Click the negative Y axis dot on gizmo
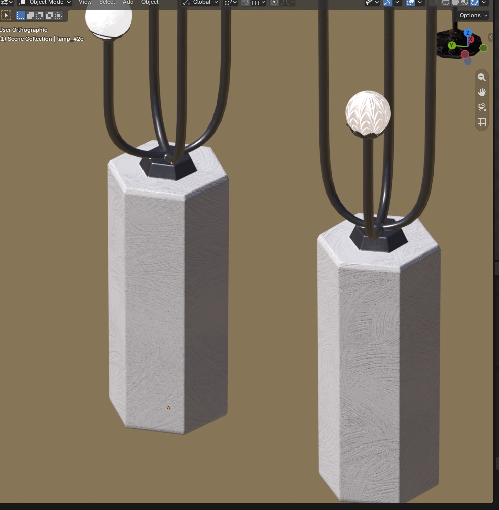The width and height of the screenshot is (499, 510). click(x=483, y=48)
